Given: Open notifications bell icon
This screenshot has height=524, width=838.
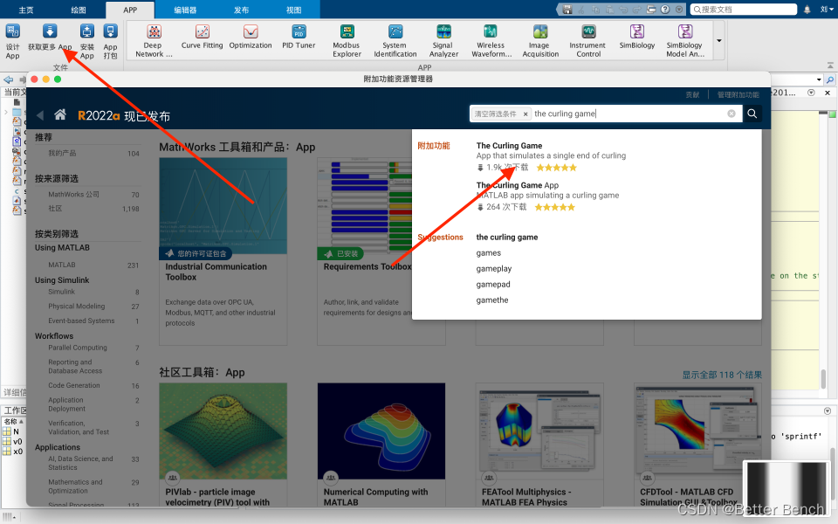Looking at the screenshot, I should coord(807,9).
